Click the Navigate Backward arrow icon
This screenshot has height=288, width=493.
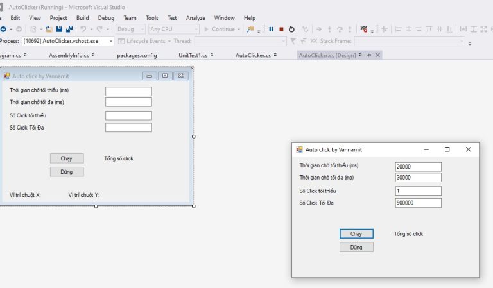[x=3, y=30]
